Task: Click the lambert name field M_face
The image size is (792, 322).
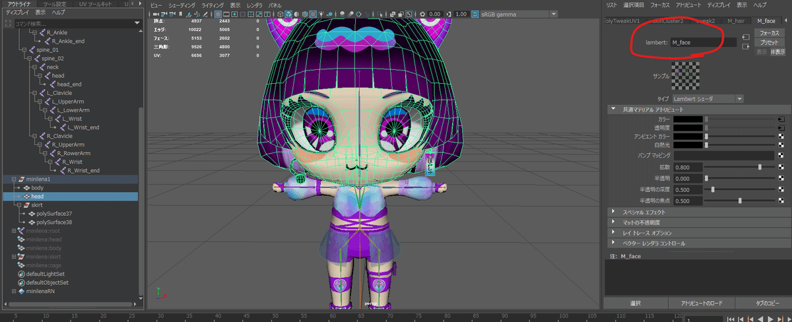Action: [x=703, y=42]
